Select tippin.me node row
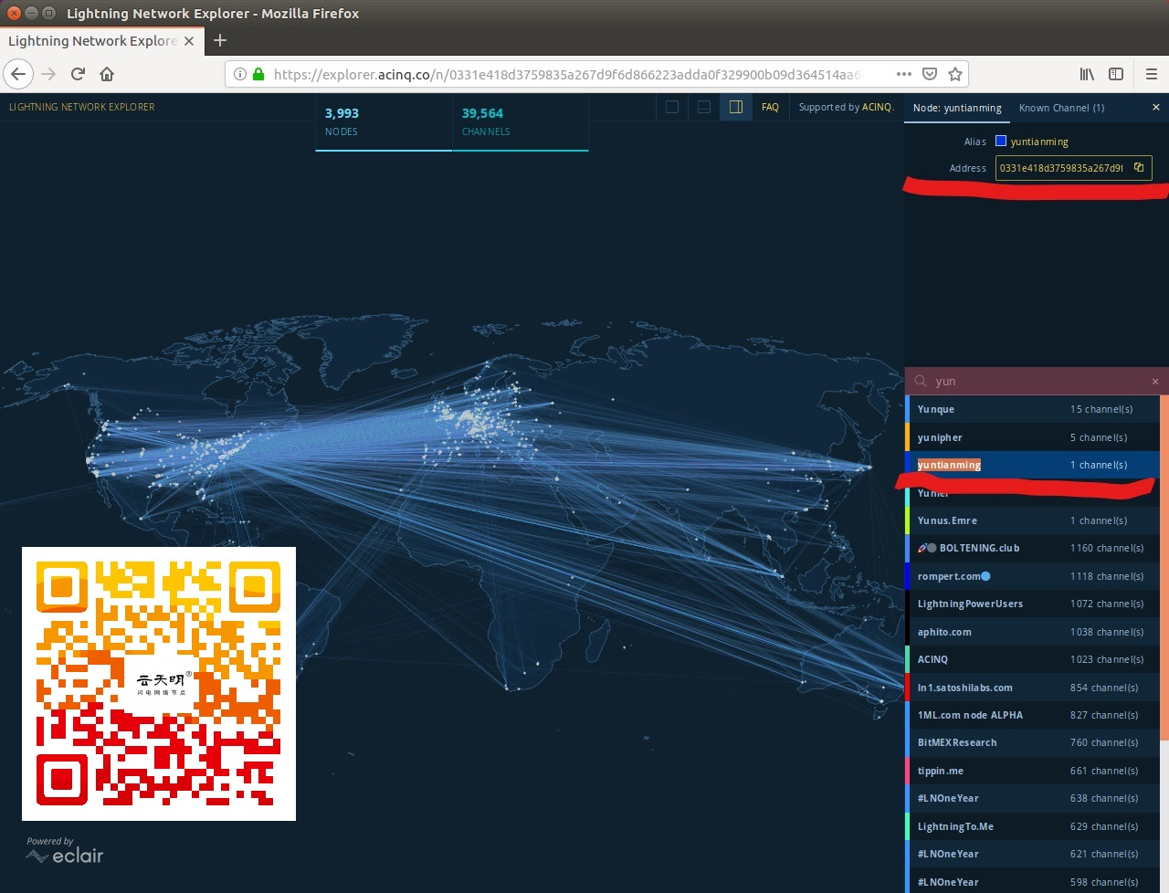The width and height of the screenshot is (1169, 893). [1032, 771]
